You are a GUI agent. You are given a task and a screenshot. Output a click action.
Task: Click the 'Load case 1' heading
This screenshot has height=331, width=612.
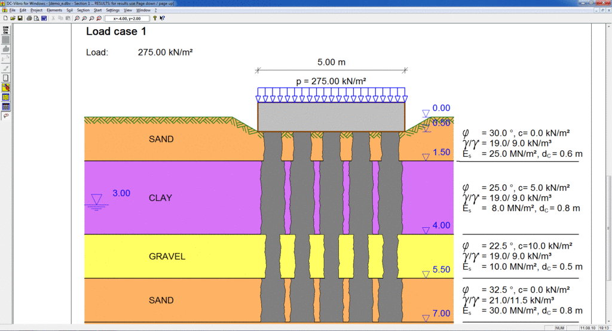(x=116, y=32)
